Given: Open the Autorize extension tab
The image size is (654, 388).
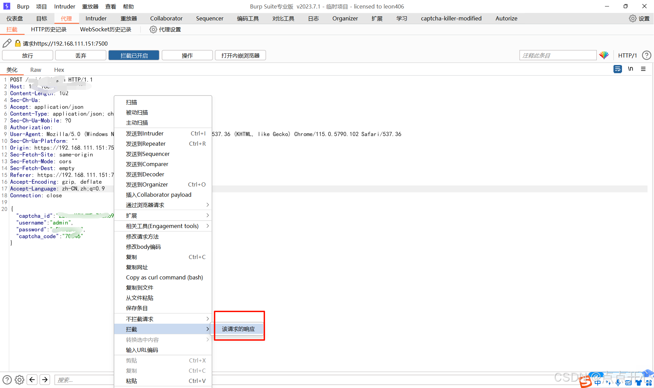Looking at the screenshot, I should (x=506, y=18).
